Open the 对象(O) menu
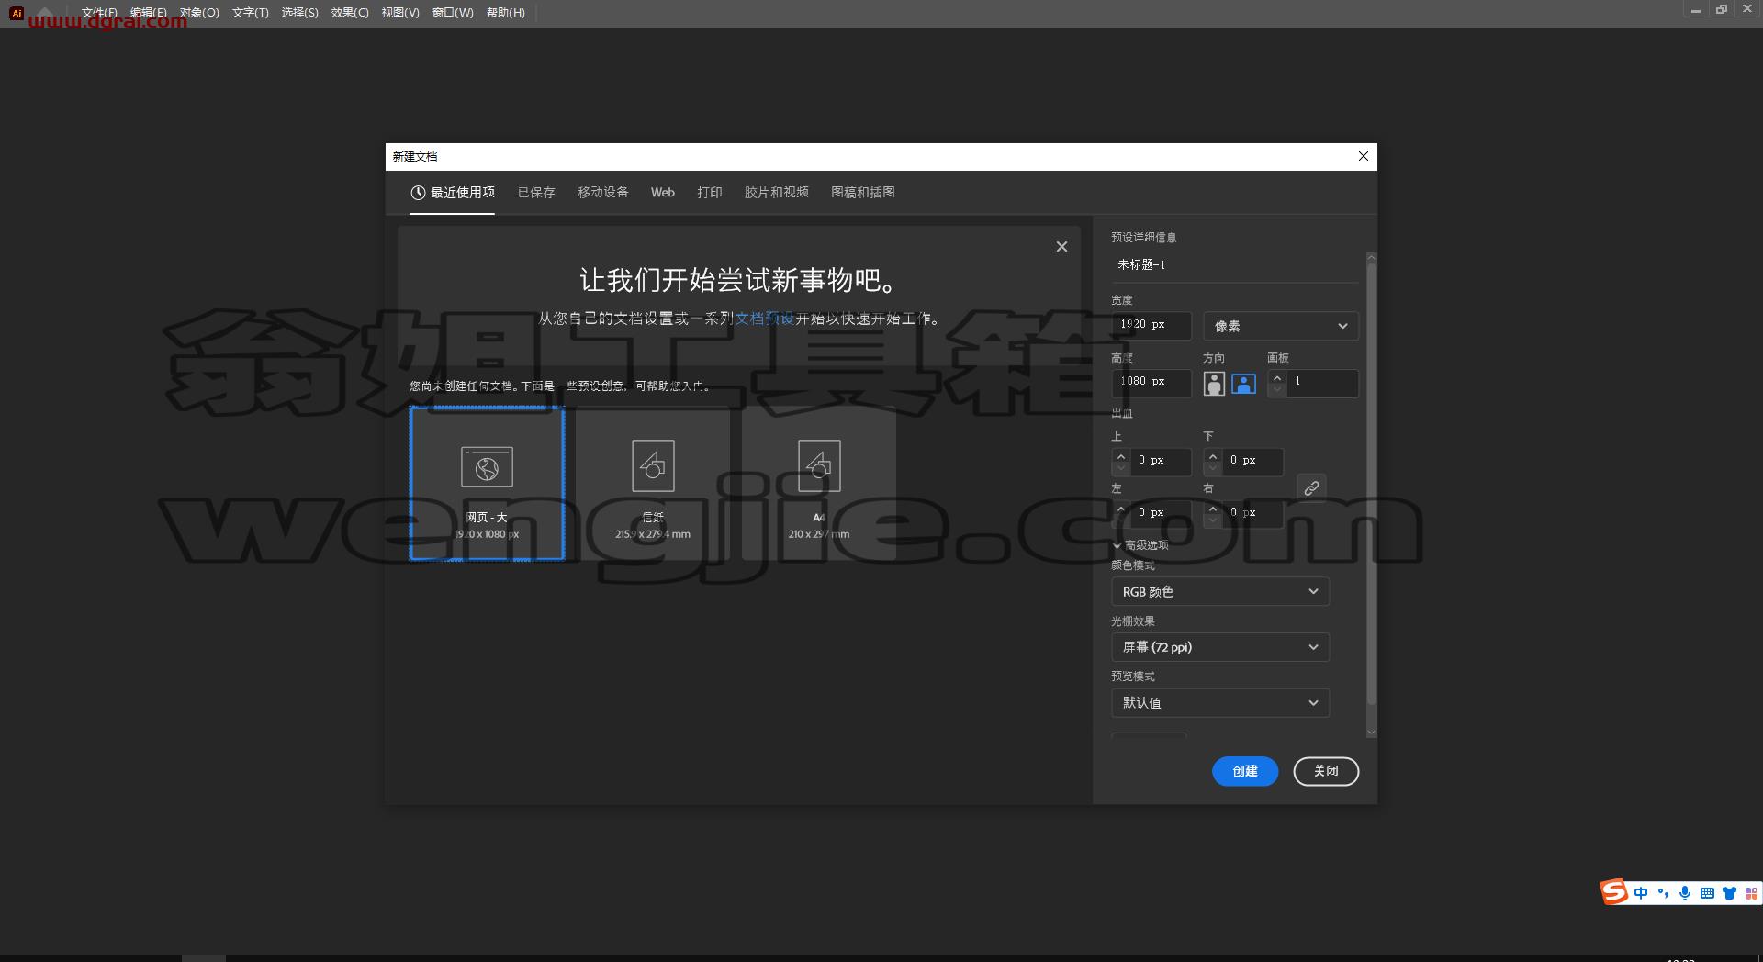Image resolution: width=1763 pixels, height=962 pixels. [199, 13]
